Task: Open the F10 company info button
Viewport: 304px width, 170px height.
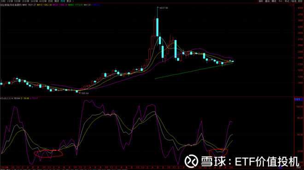Action: coord(281,1)
